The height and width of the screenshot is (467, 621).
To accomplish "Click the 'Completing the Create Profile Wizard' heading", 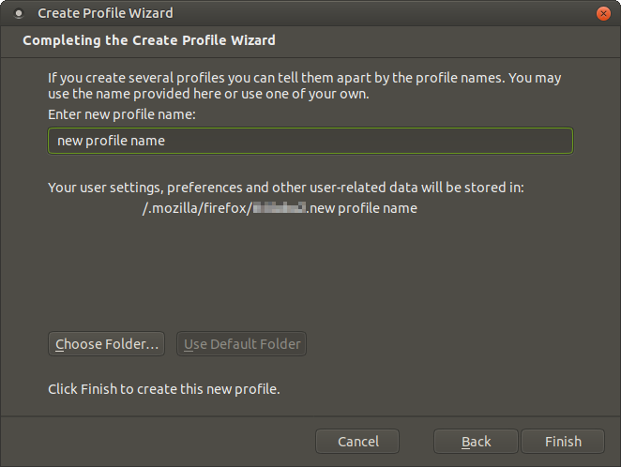I will click(149, 40).
